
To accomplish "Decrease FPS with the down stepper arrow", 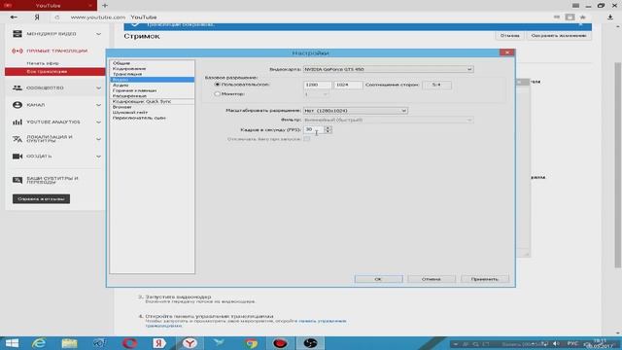I will click(328, 131).
